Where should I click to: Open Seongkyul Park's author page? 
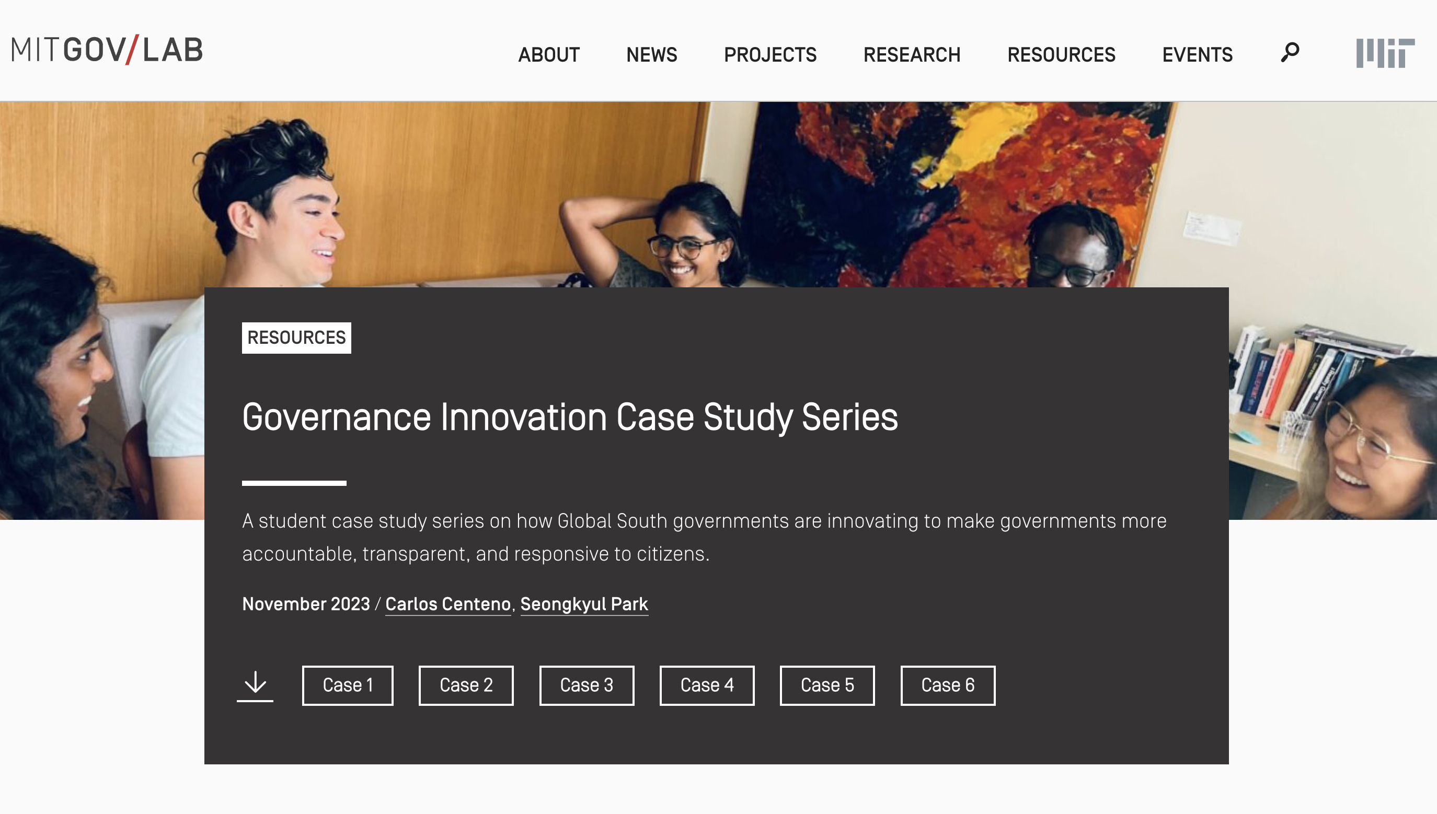click(583, 604)
